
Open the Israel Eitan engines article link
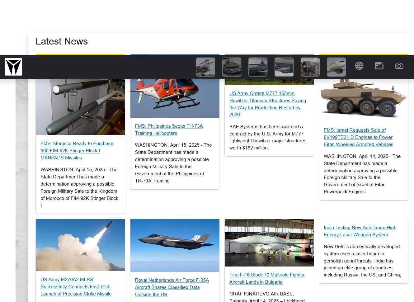click(x=358, y=137)
